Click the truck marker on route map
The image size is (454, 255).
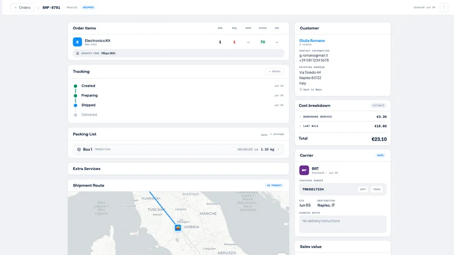(178, 228)
